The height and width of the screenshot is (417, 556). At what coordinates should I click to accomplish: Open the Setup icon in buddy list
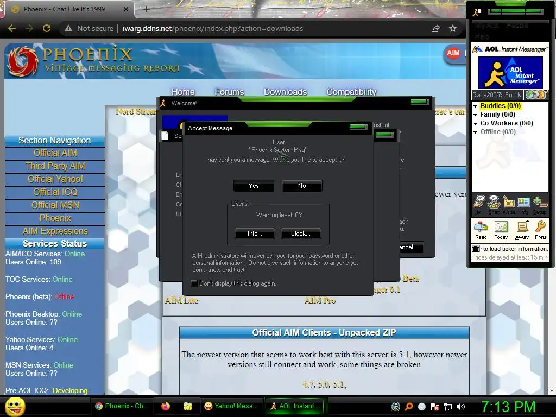pyautogui.click(x=540, y=205)
